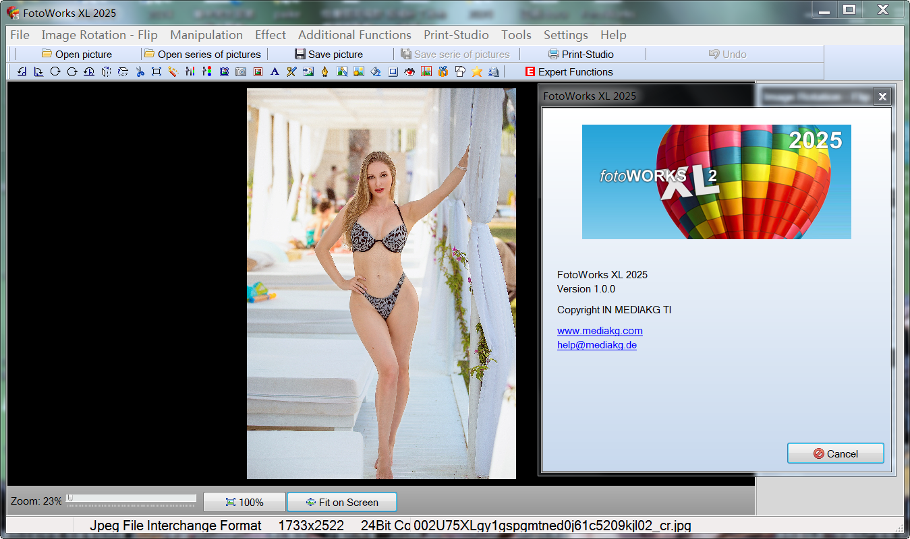Click the Zoom slider track
The width and height of the screenshot is (910, 539).
pos(132,499)
